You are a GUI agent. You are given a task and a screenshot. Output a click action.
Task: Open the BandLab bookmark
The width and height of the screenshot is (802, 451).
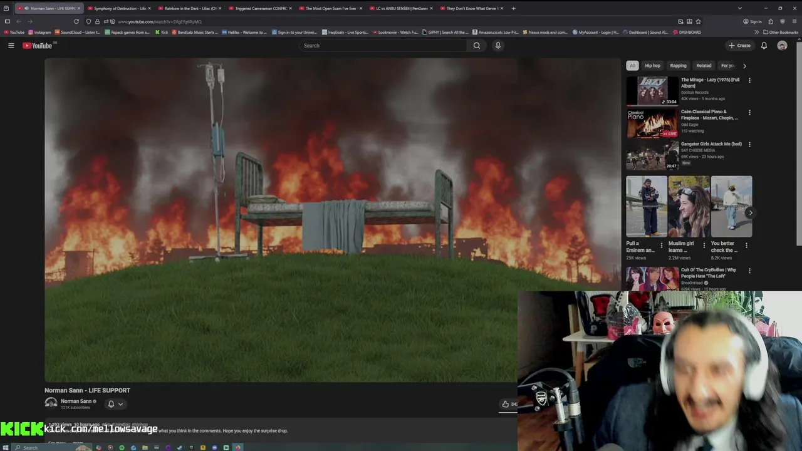tap(195, 32)
